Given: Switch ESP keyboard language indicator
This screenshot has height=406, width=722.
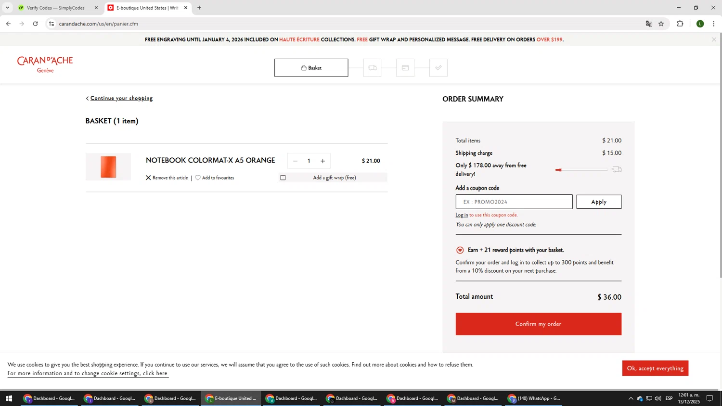Looking at the screenshot, I should 669,398.
